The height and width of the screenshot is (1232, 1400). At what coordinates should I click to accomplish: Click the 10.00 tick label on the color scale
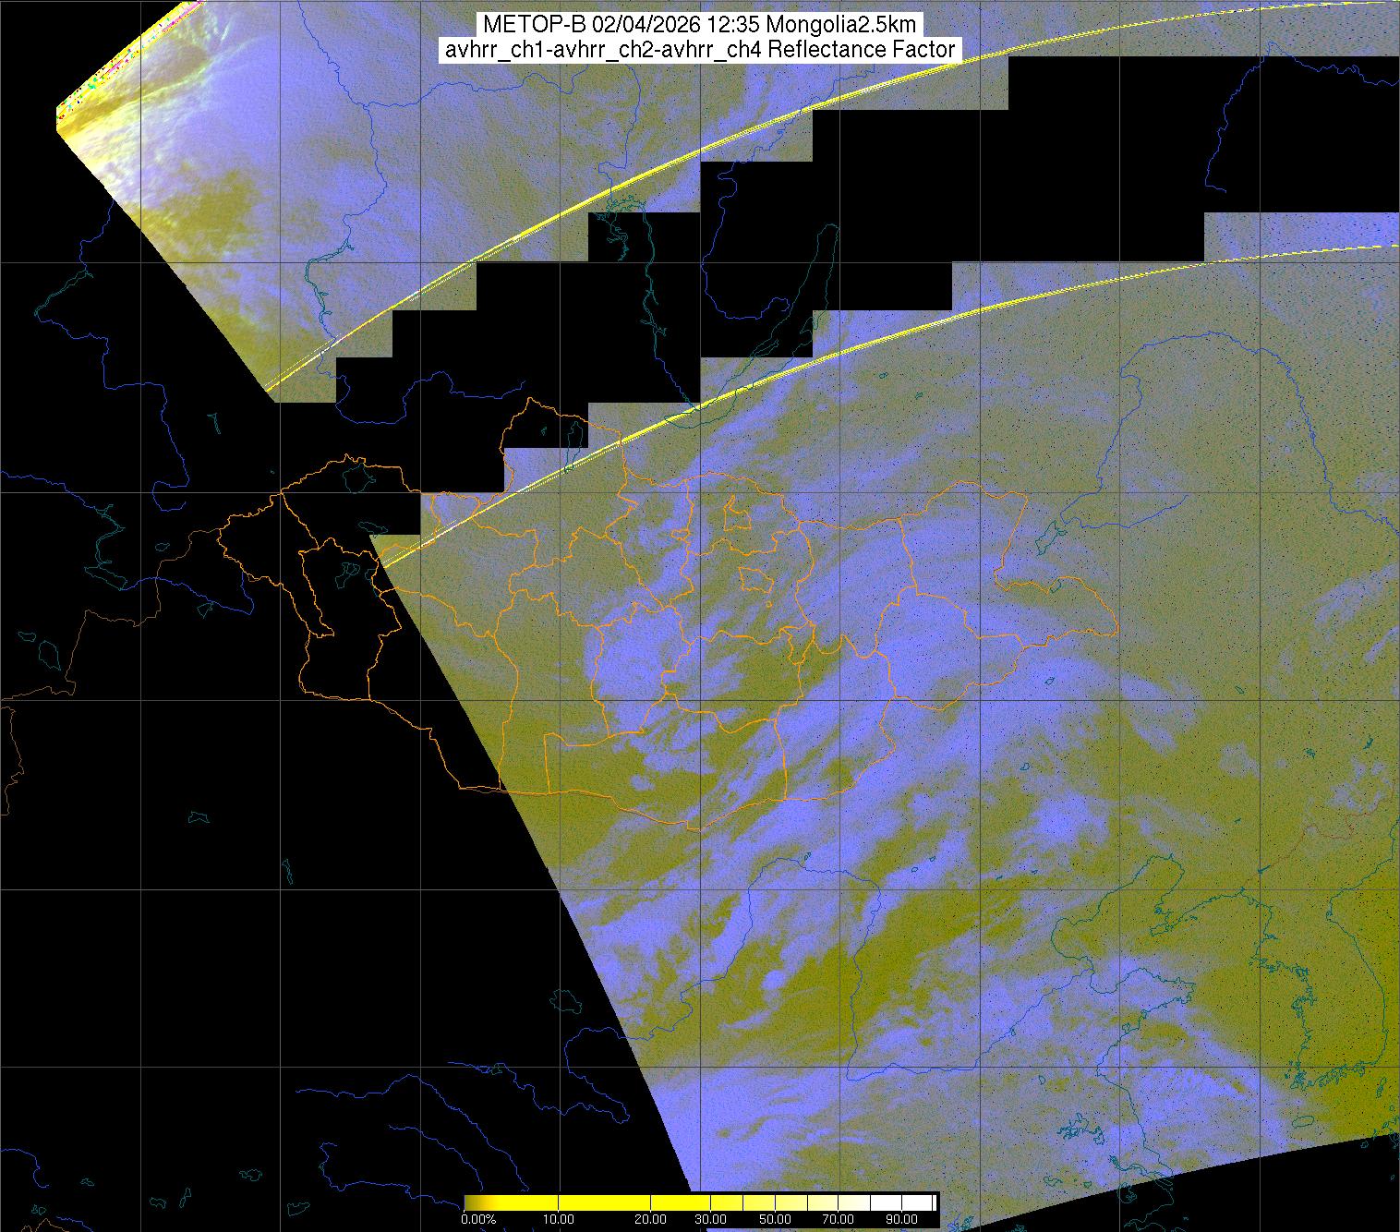point(559,1220)
